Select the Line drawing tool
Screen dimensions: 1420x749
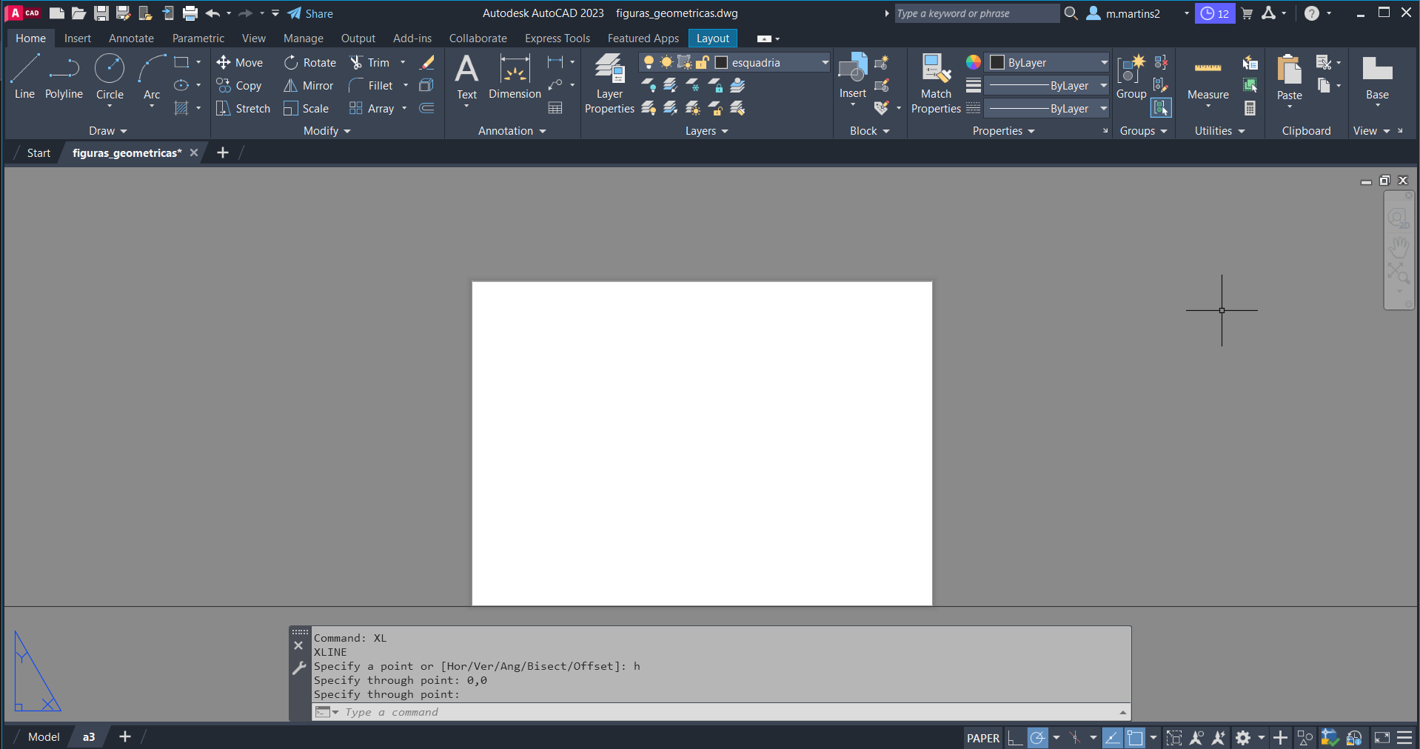(24, 76)
